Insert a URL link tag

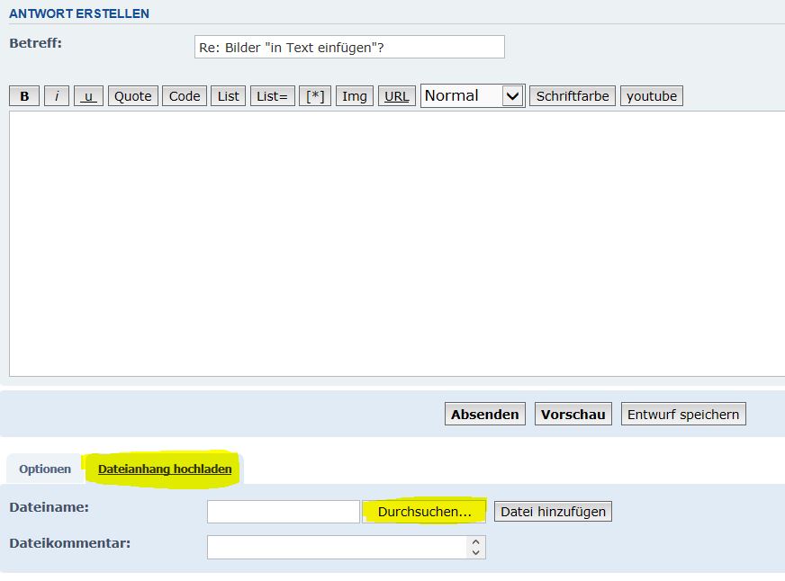396,96
